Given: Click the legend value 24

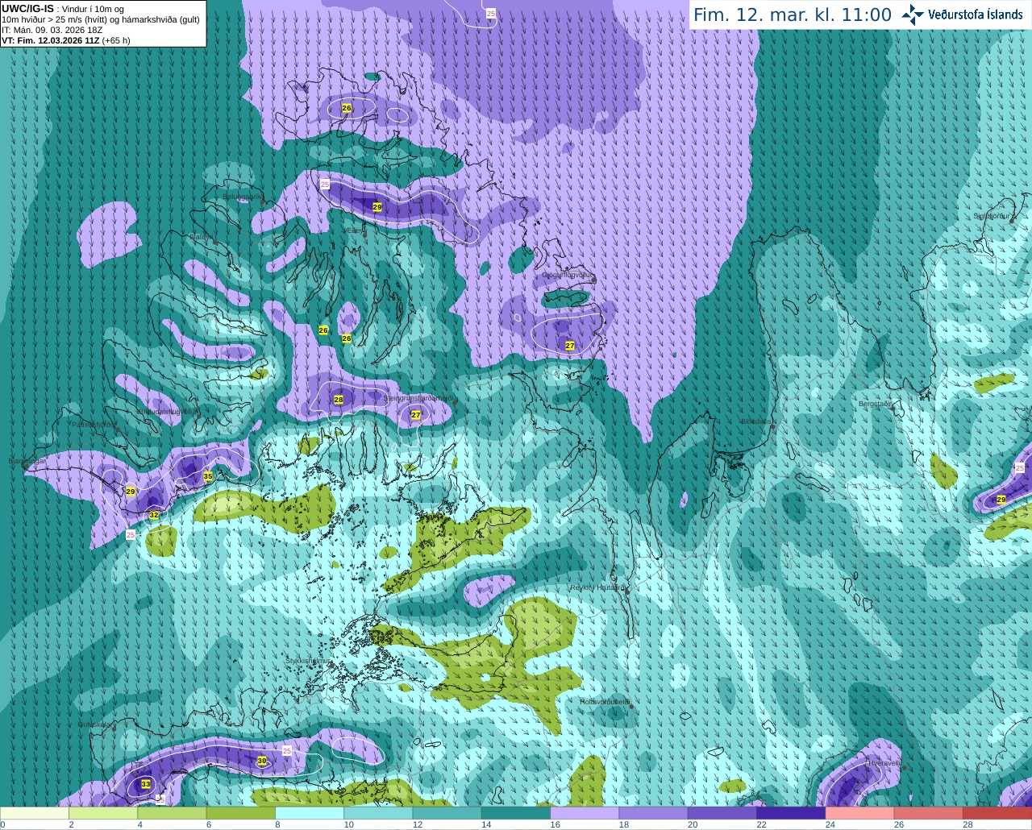Looking at the screenshot, I should click(830, 824).
